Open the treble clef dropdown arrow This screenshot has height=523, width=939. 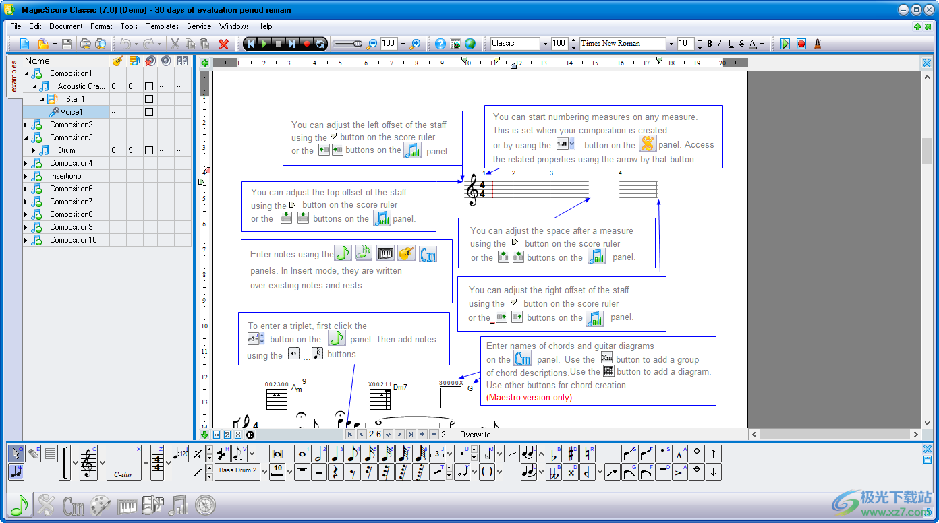(x=102, y=463)
